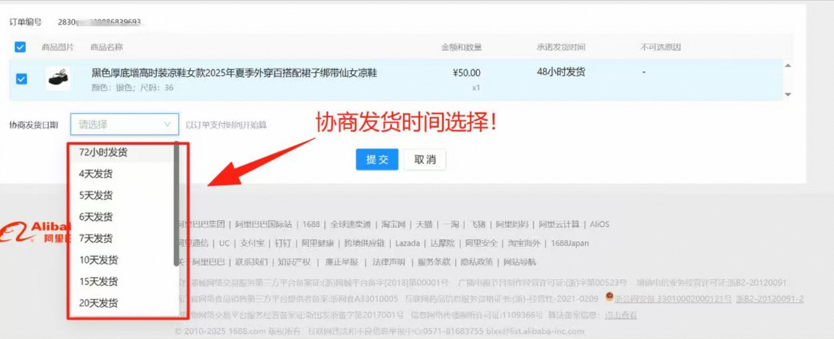Viewport: 834px width, 339px height.
Task: Open the Lazada footer link
Action: [x=407, y=243]
